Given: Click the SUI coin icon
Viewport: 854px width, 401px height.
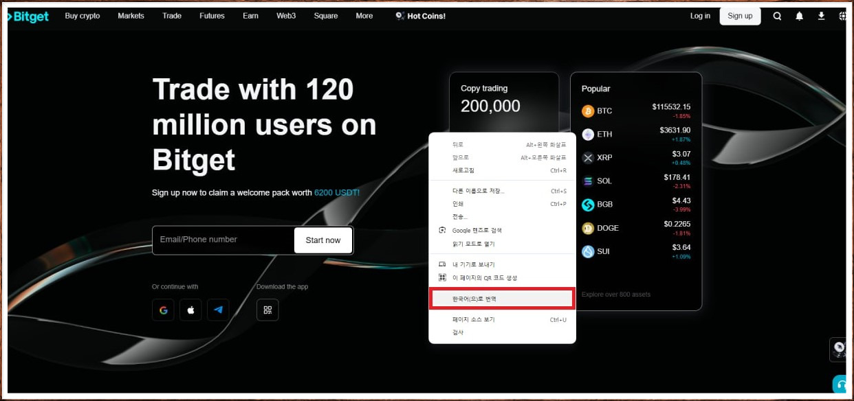Looking at the screenshot, I should coord(588,251).
